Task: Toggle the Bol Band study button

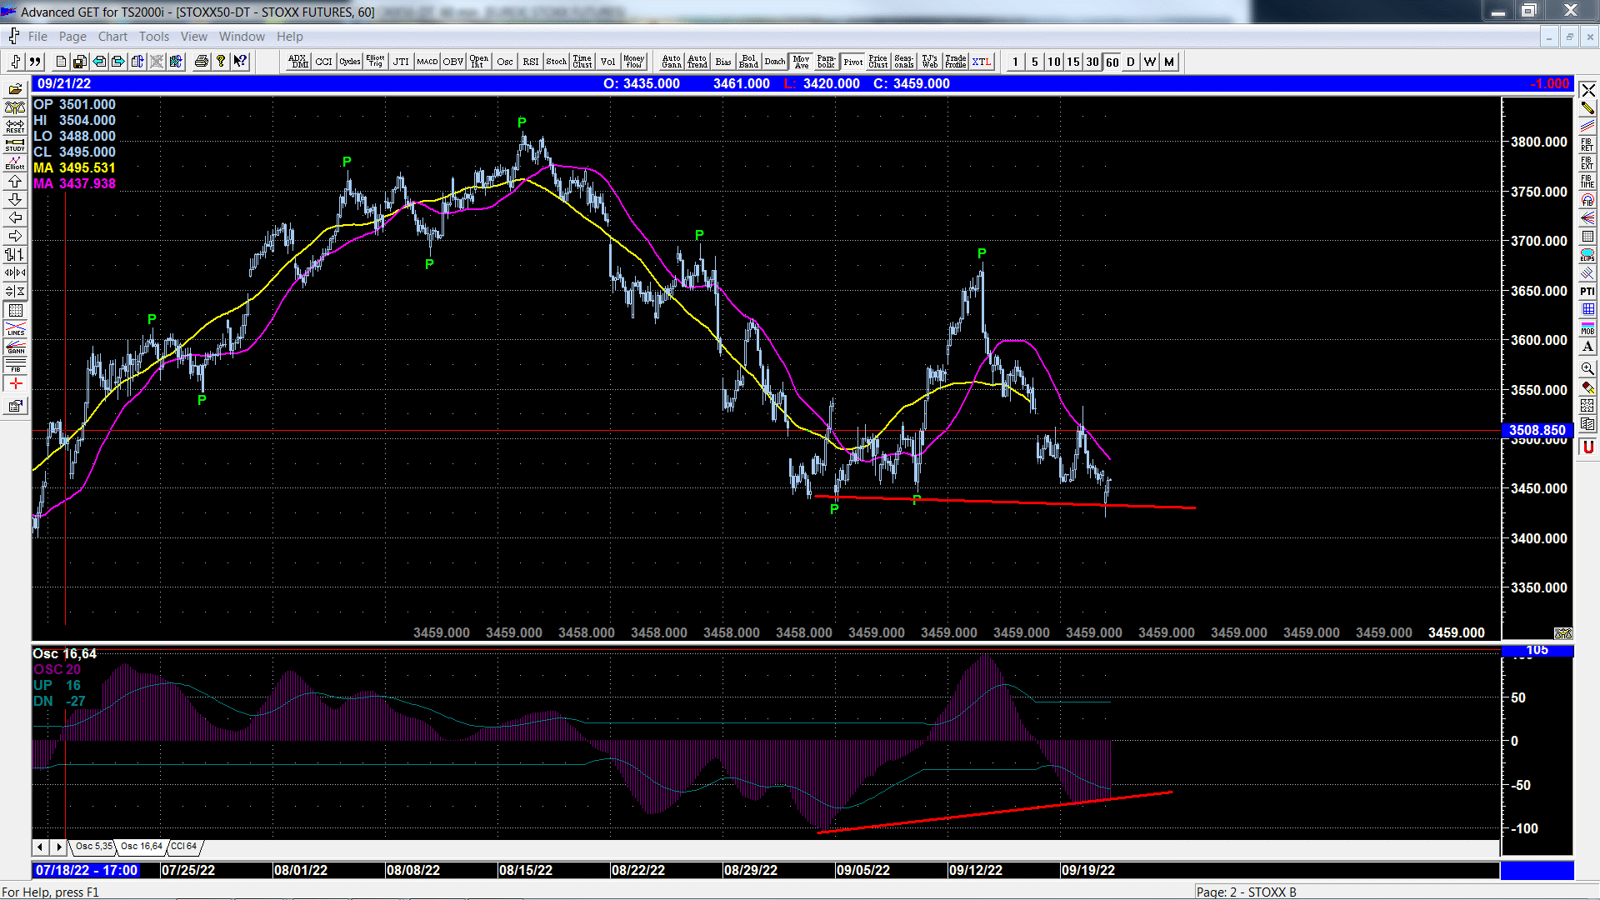Action: click(x=748, y=62)
